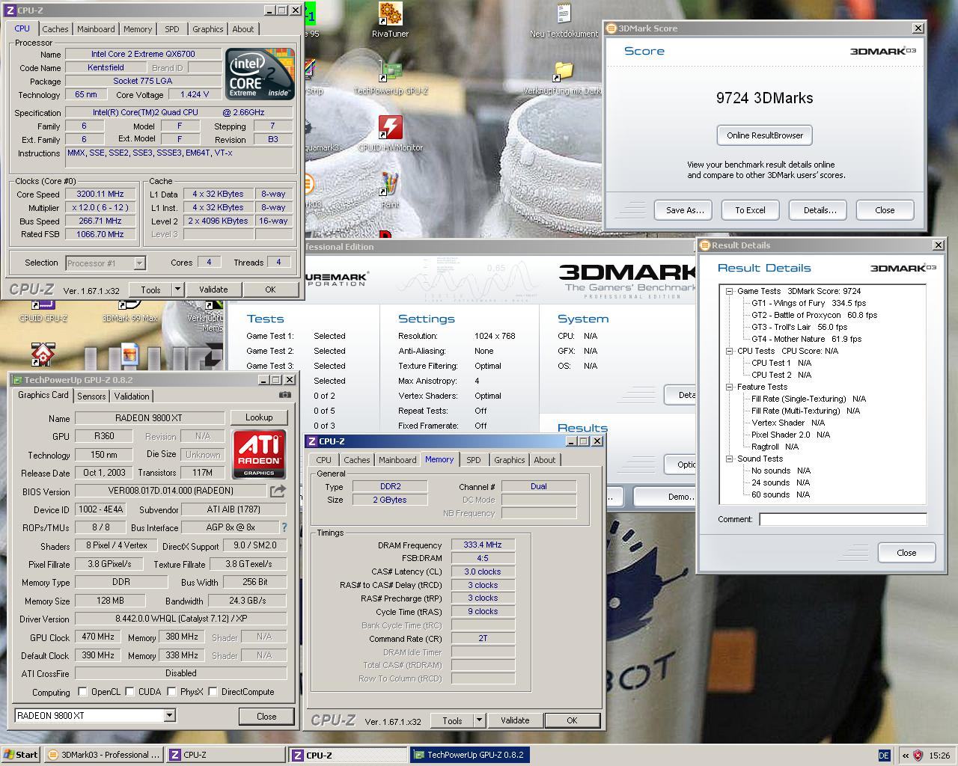Toggle the DirectCompute checkbox
Image resolution: width=958 pixels, height=766 pixels.
(213, 692)
